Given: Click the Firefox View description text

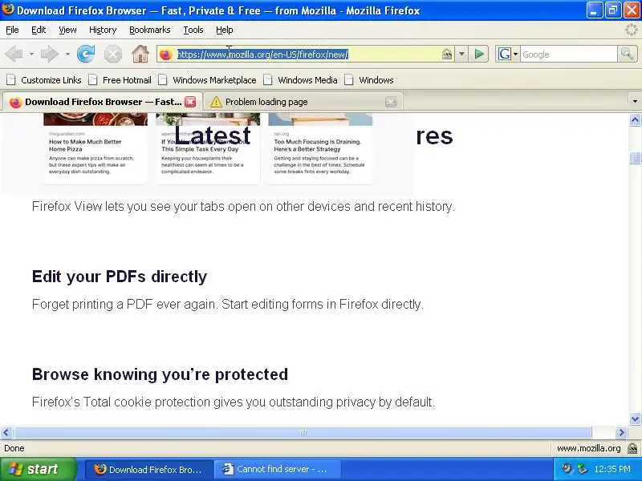Looking at the screenshot, I should tap(243, 206).
